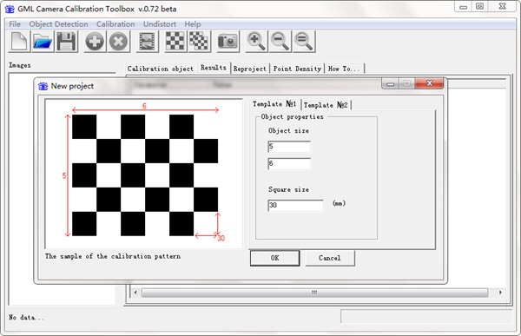Click the 'No data...' status text
Screen dimensions: 521x336
(x=26, y=318)
